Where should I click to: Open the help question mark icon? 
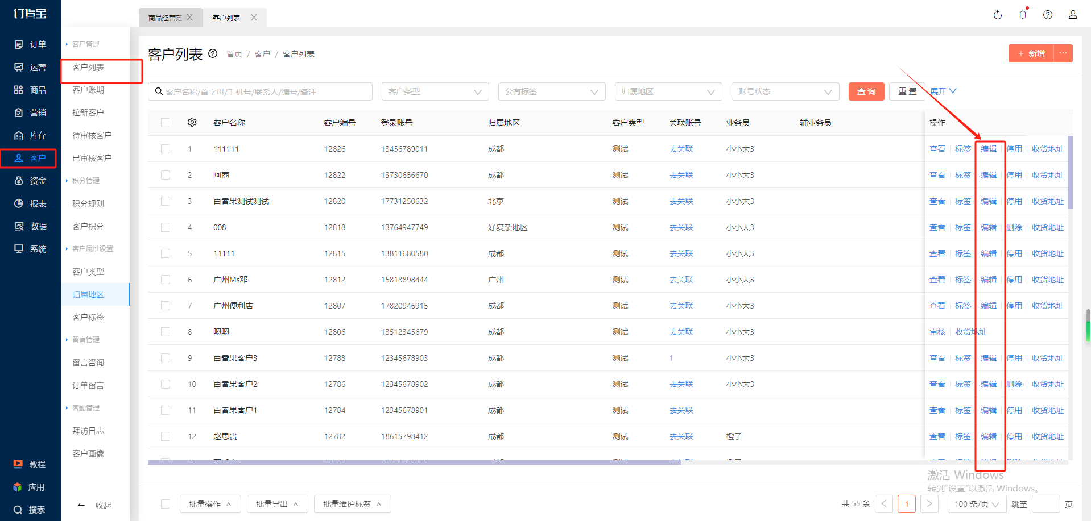tap(1047, 15)
